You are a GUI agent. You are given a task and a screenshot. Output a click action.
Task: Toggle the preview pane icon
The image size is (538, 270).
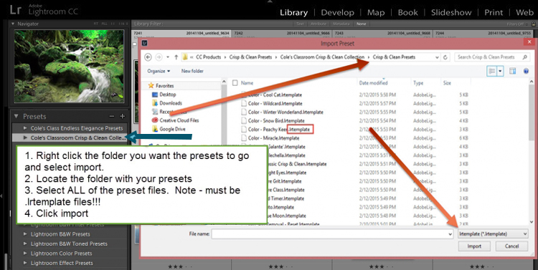[513, 71]
